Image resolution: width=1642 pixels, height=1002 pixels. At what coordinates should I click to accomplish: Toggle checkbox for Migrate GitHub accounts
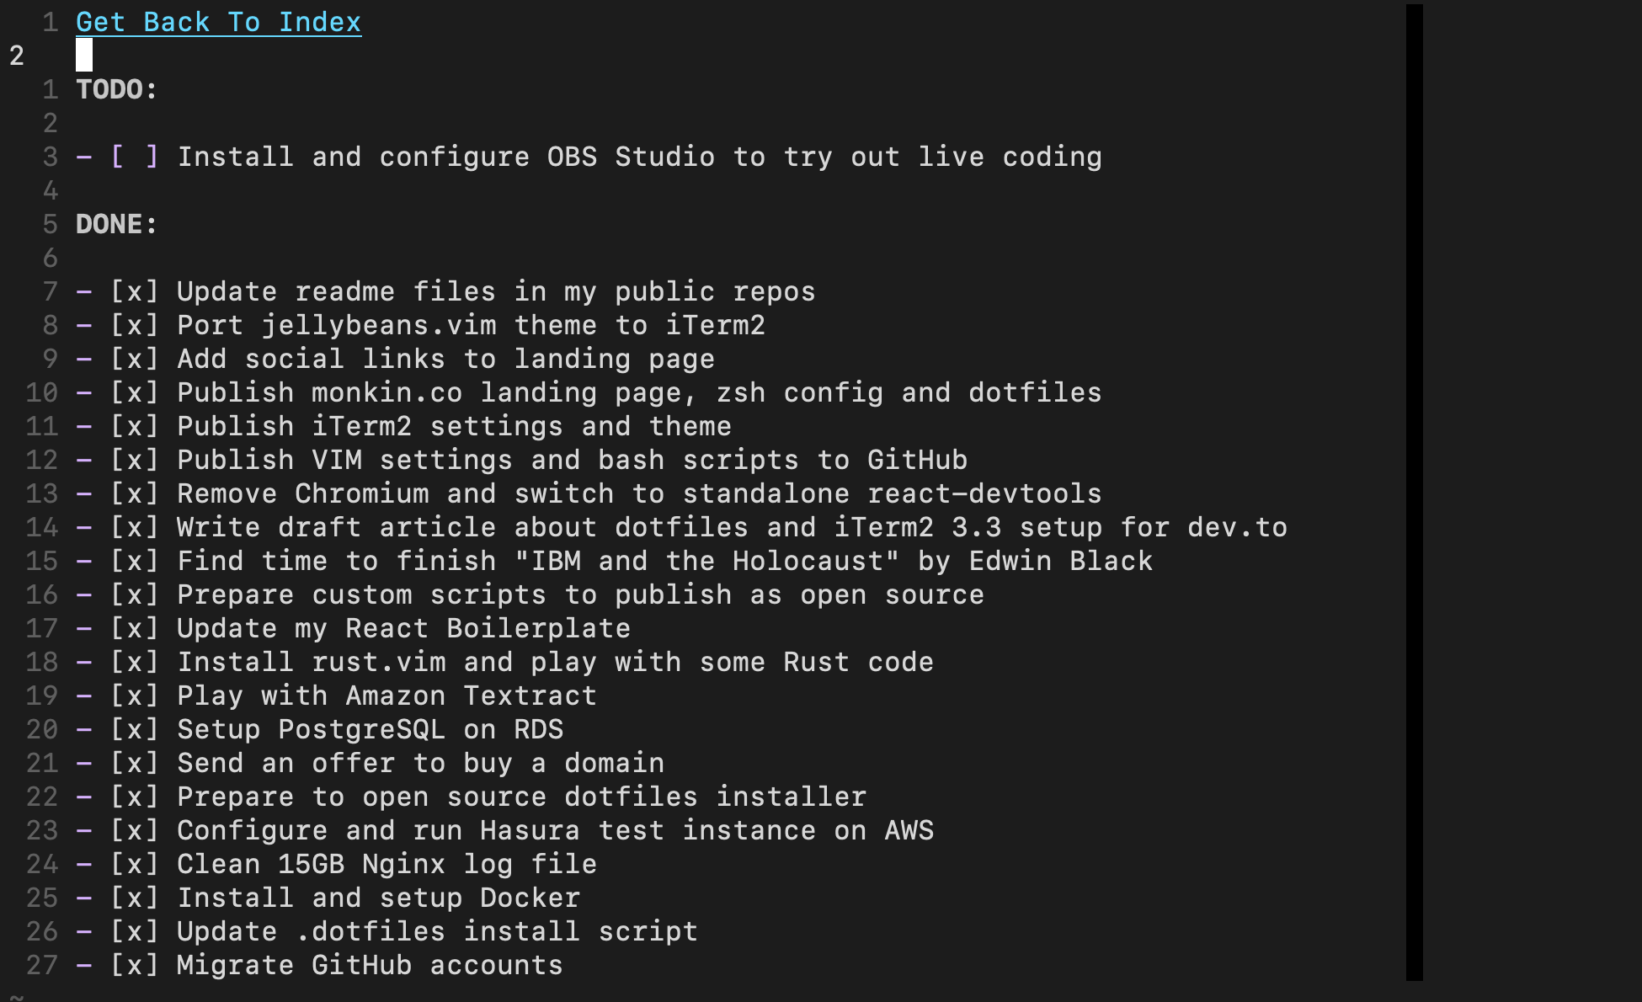click(135, 965)
